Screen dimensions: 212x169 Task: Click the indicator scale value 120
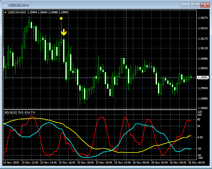(x=200, y=112)
